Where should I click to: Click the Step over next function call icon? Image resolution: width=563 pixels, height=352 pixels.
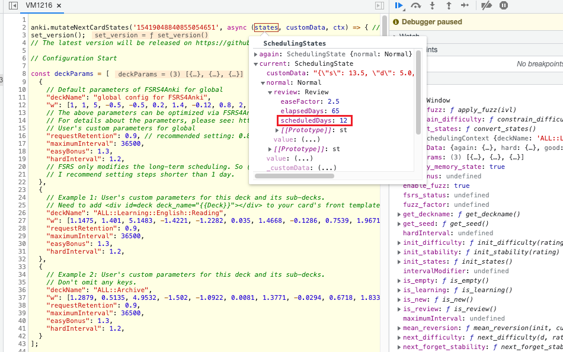tap(415, 6)
